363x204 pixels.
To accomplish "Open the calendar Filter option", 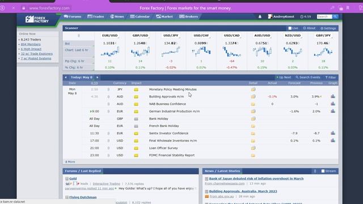I will (330, 78).
